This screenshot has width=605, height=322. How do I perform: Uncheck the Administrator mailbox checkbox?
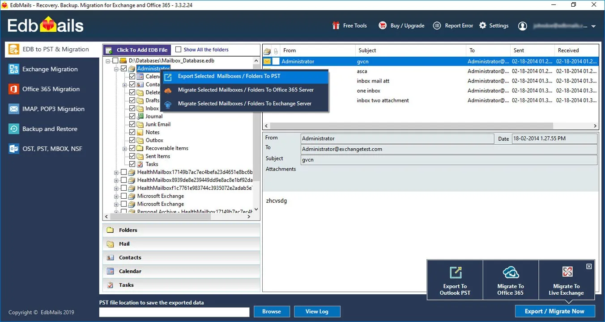tap(124, 68)
